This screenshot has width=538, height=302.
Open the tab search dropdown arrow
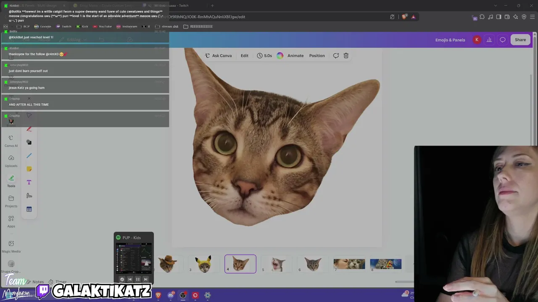(496, 5)
